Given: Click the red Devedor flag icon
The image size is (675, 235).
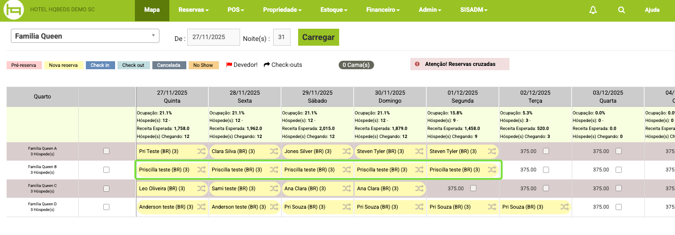Looking at the screenshot, I should (229, 65).
